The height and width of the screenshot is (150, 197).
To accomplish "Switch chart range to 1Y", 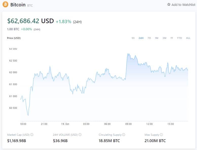I will click(172, 38).
